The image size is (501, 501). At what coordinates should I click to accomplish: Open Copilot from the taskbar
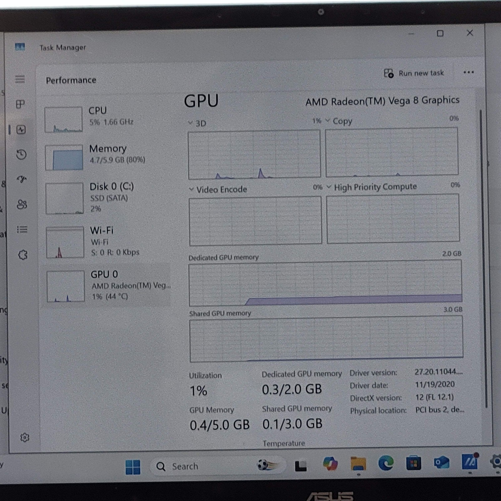coord(330,464)
